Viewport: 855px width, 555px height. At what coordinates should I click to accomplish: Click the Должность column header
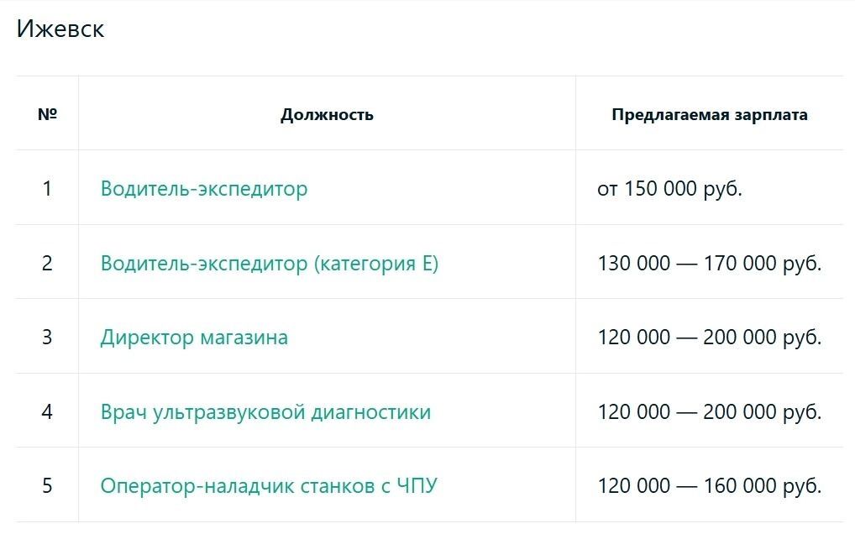(328, 114)
